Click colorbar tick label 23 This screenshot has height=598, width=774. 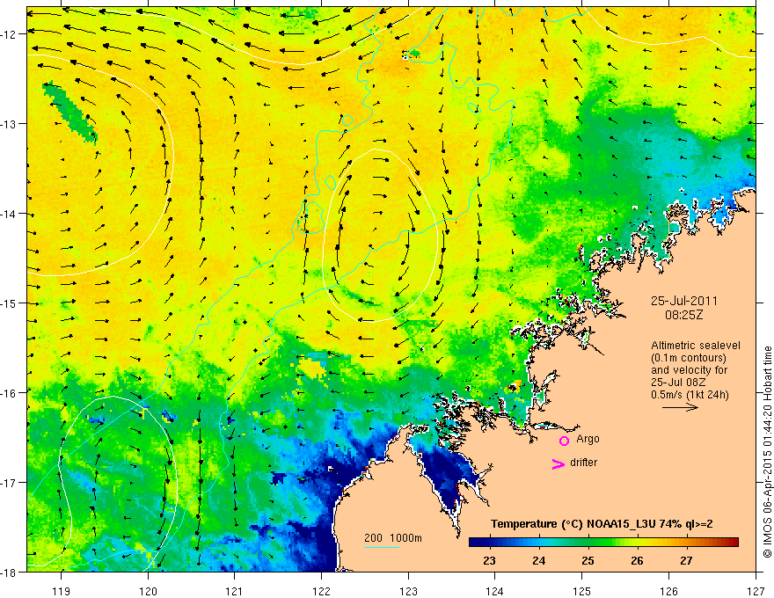(489, 560)
